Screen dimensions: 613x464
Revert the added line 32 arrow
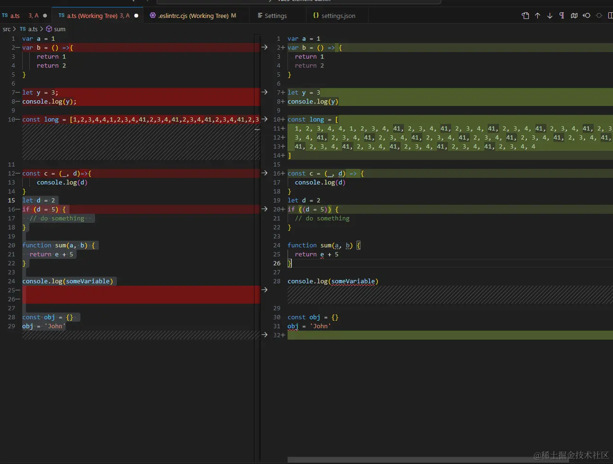(264, 335)
